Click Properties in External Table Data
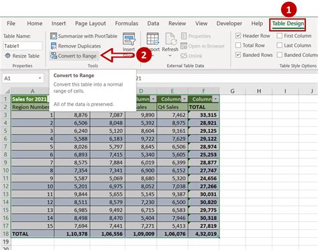 (196, 36)
